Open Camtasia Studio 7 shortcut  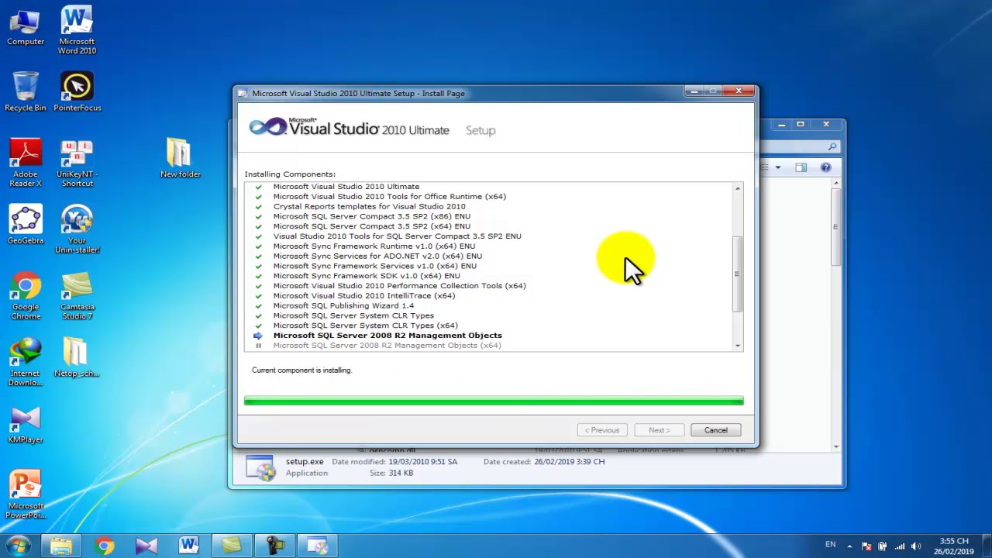(x=77, y=296)
